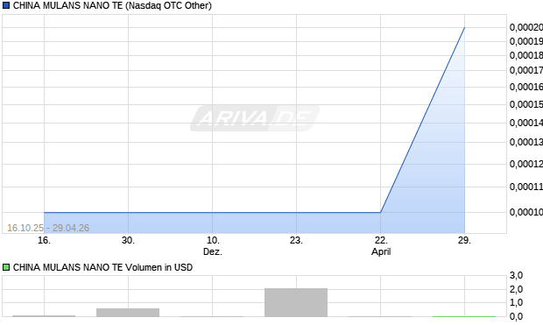Click the green volume legend square
This screenshot has width=543, height=325.
click(x=6, y=267)
